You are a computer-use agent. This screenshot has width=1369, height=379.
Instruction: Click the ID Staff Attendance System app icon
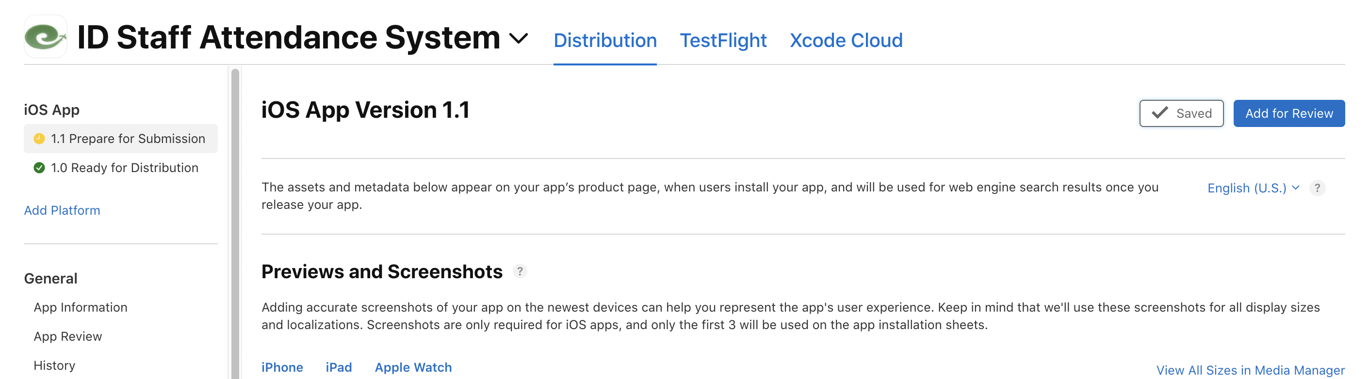click(46, 37)
